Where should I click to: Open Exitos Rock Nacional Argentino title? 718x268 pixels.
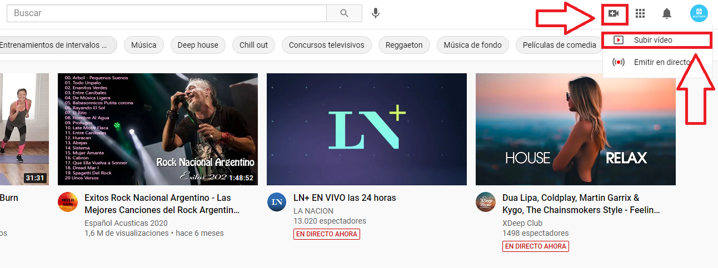point(162,204)
